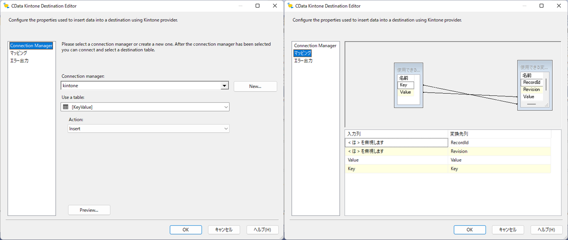Click the Value destination cell in the grid
This screenshot has height=240, width=568.
pos(499,160)
